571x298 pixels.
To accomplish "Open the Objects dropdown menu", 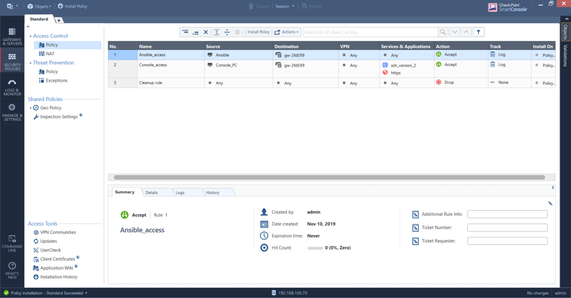I will [x=39, y=6].
